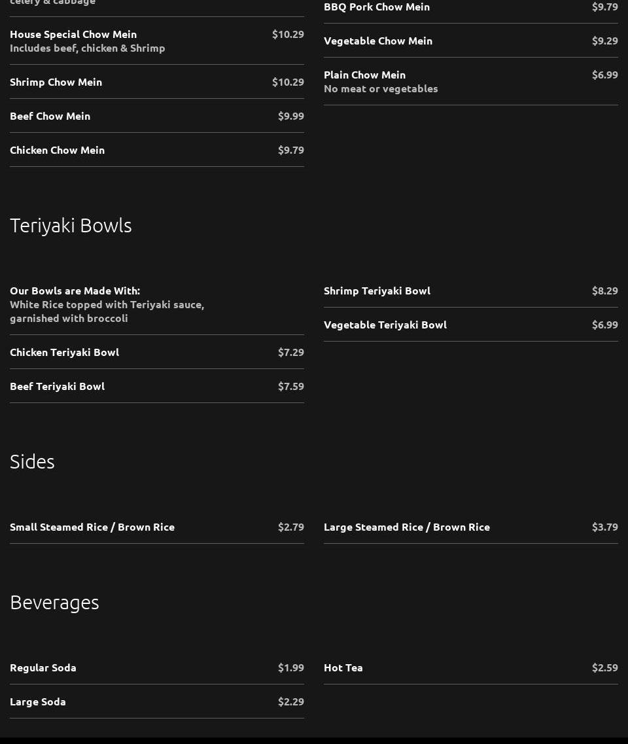Select Chicken Teriyaki Bowl
The height and width of the screenshot is (744, 628).
(x=65, y=352)
